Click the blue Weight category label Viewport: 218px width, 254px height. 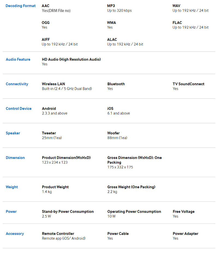(x=12, y=187)
